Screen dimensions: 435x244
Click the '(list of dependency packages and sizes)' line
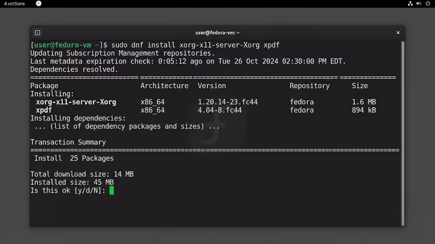[x=127, y=126]
